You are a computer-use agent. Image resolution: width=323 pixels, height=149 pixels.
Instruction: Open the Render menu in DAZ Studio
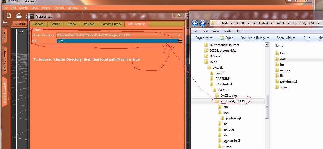pos(46,8)
